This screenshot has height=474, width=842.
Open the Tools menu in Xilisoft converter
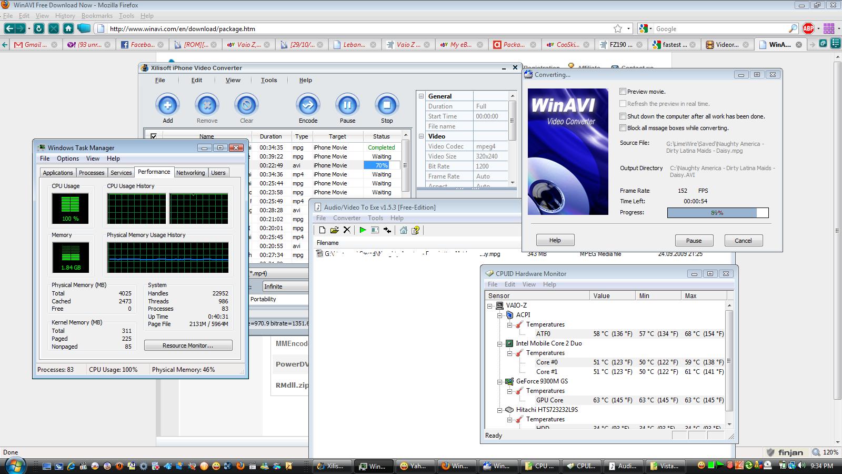268,80
